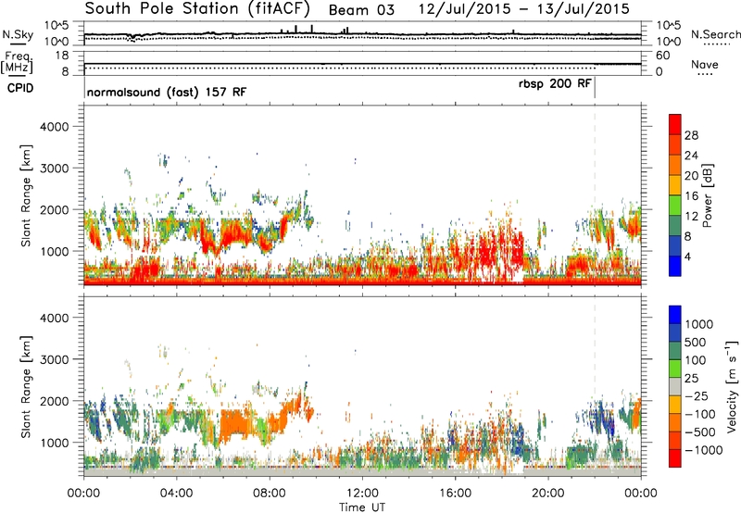Click the 'Power [dB]' colorbar label
This screenshot has height=513, width=741.
708,195
